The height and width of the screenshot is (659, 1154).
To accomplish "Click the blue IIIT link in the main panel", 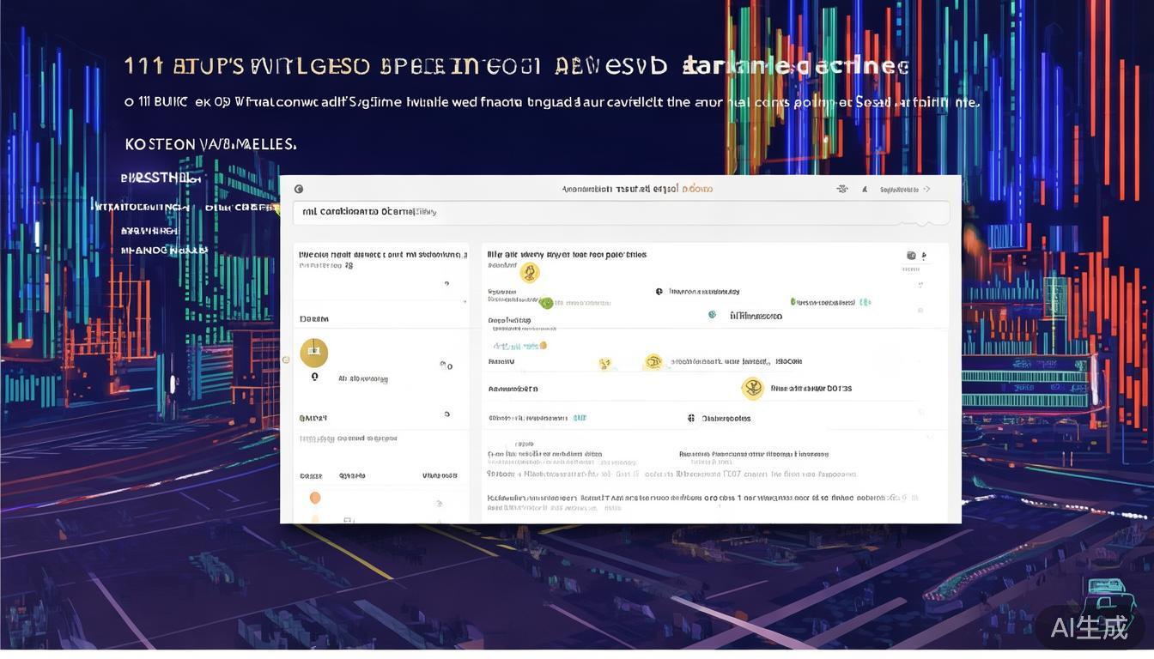I will [x=580, y=418].
